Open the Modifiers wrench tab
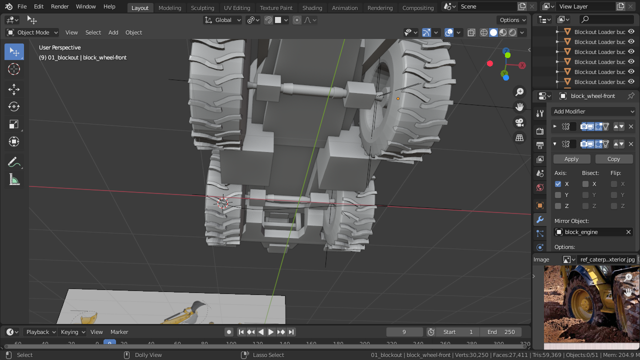 point(540,219)
